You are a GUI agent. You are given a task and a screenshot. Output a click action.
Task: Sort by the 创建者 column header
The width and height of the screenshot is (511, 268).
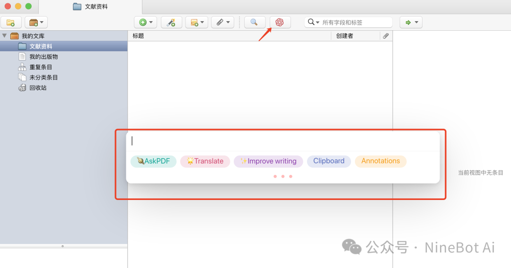[355, 36]
